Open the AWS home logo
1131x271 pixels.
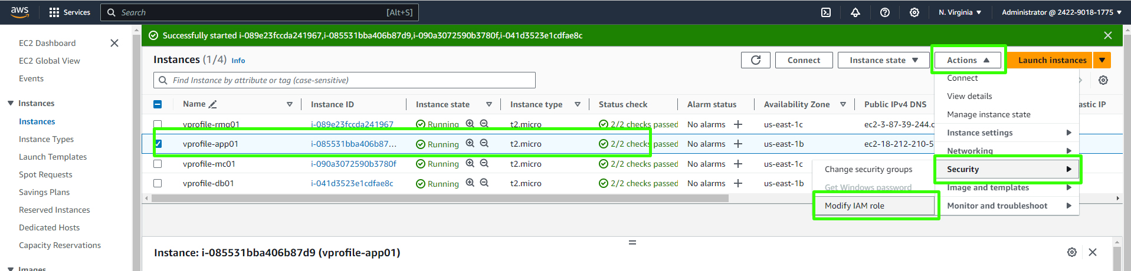pos(19,12)
